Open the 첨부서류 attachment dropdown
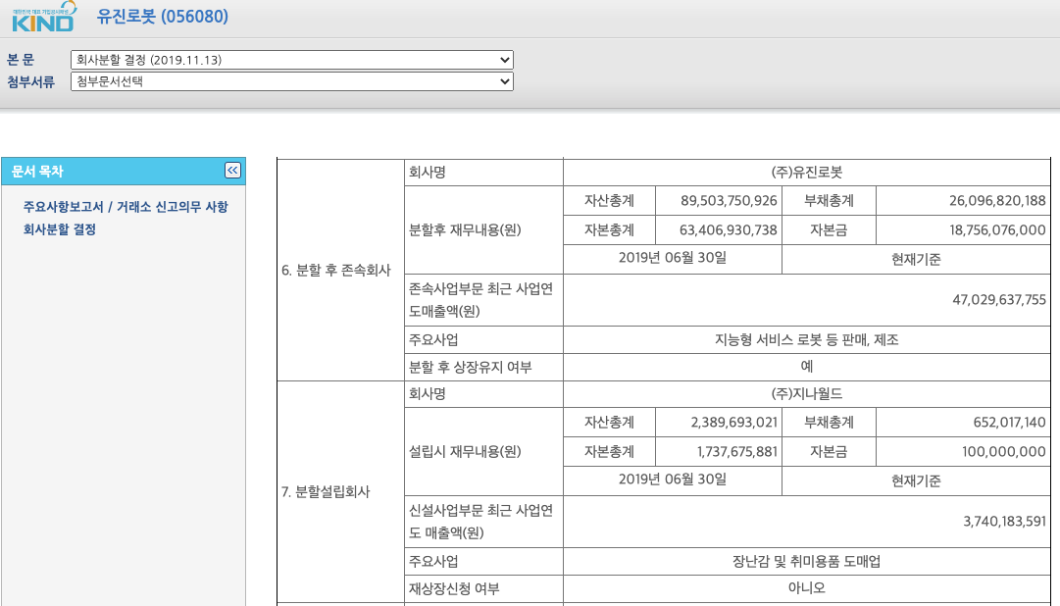Viewport: 1060px width, 606px height. 292,81
